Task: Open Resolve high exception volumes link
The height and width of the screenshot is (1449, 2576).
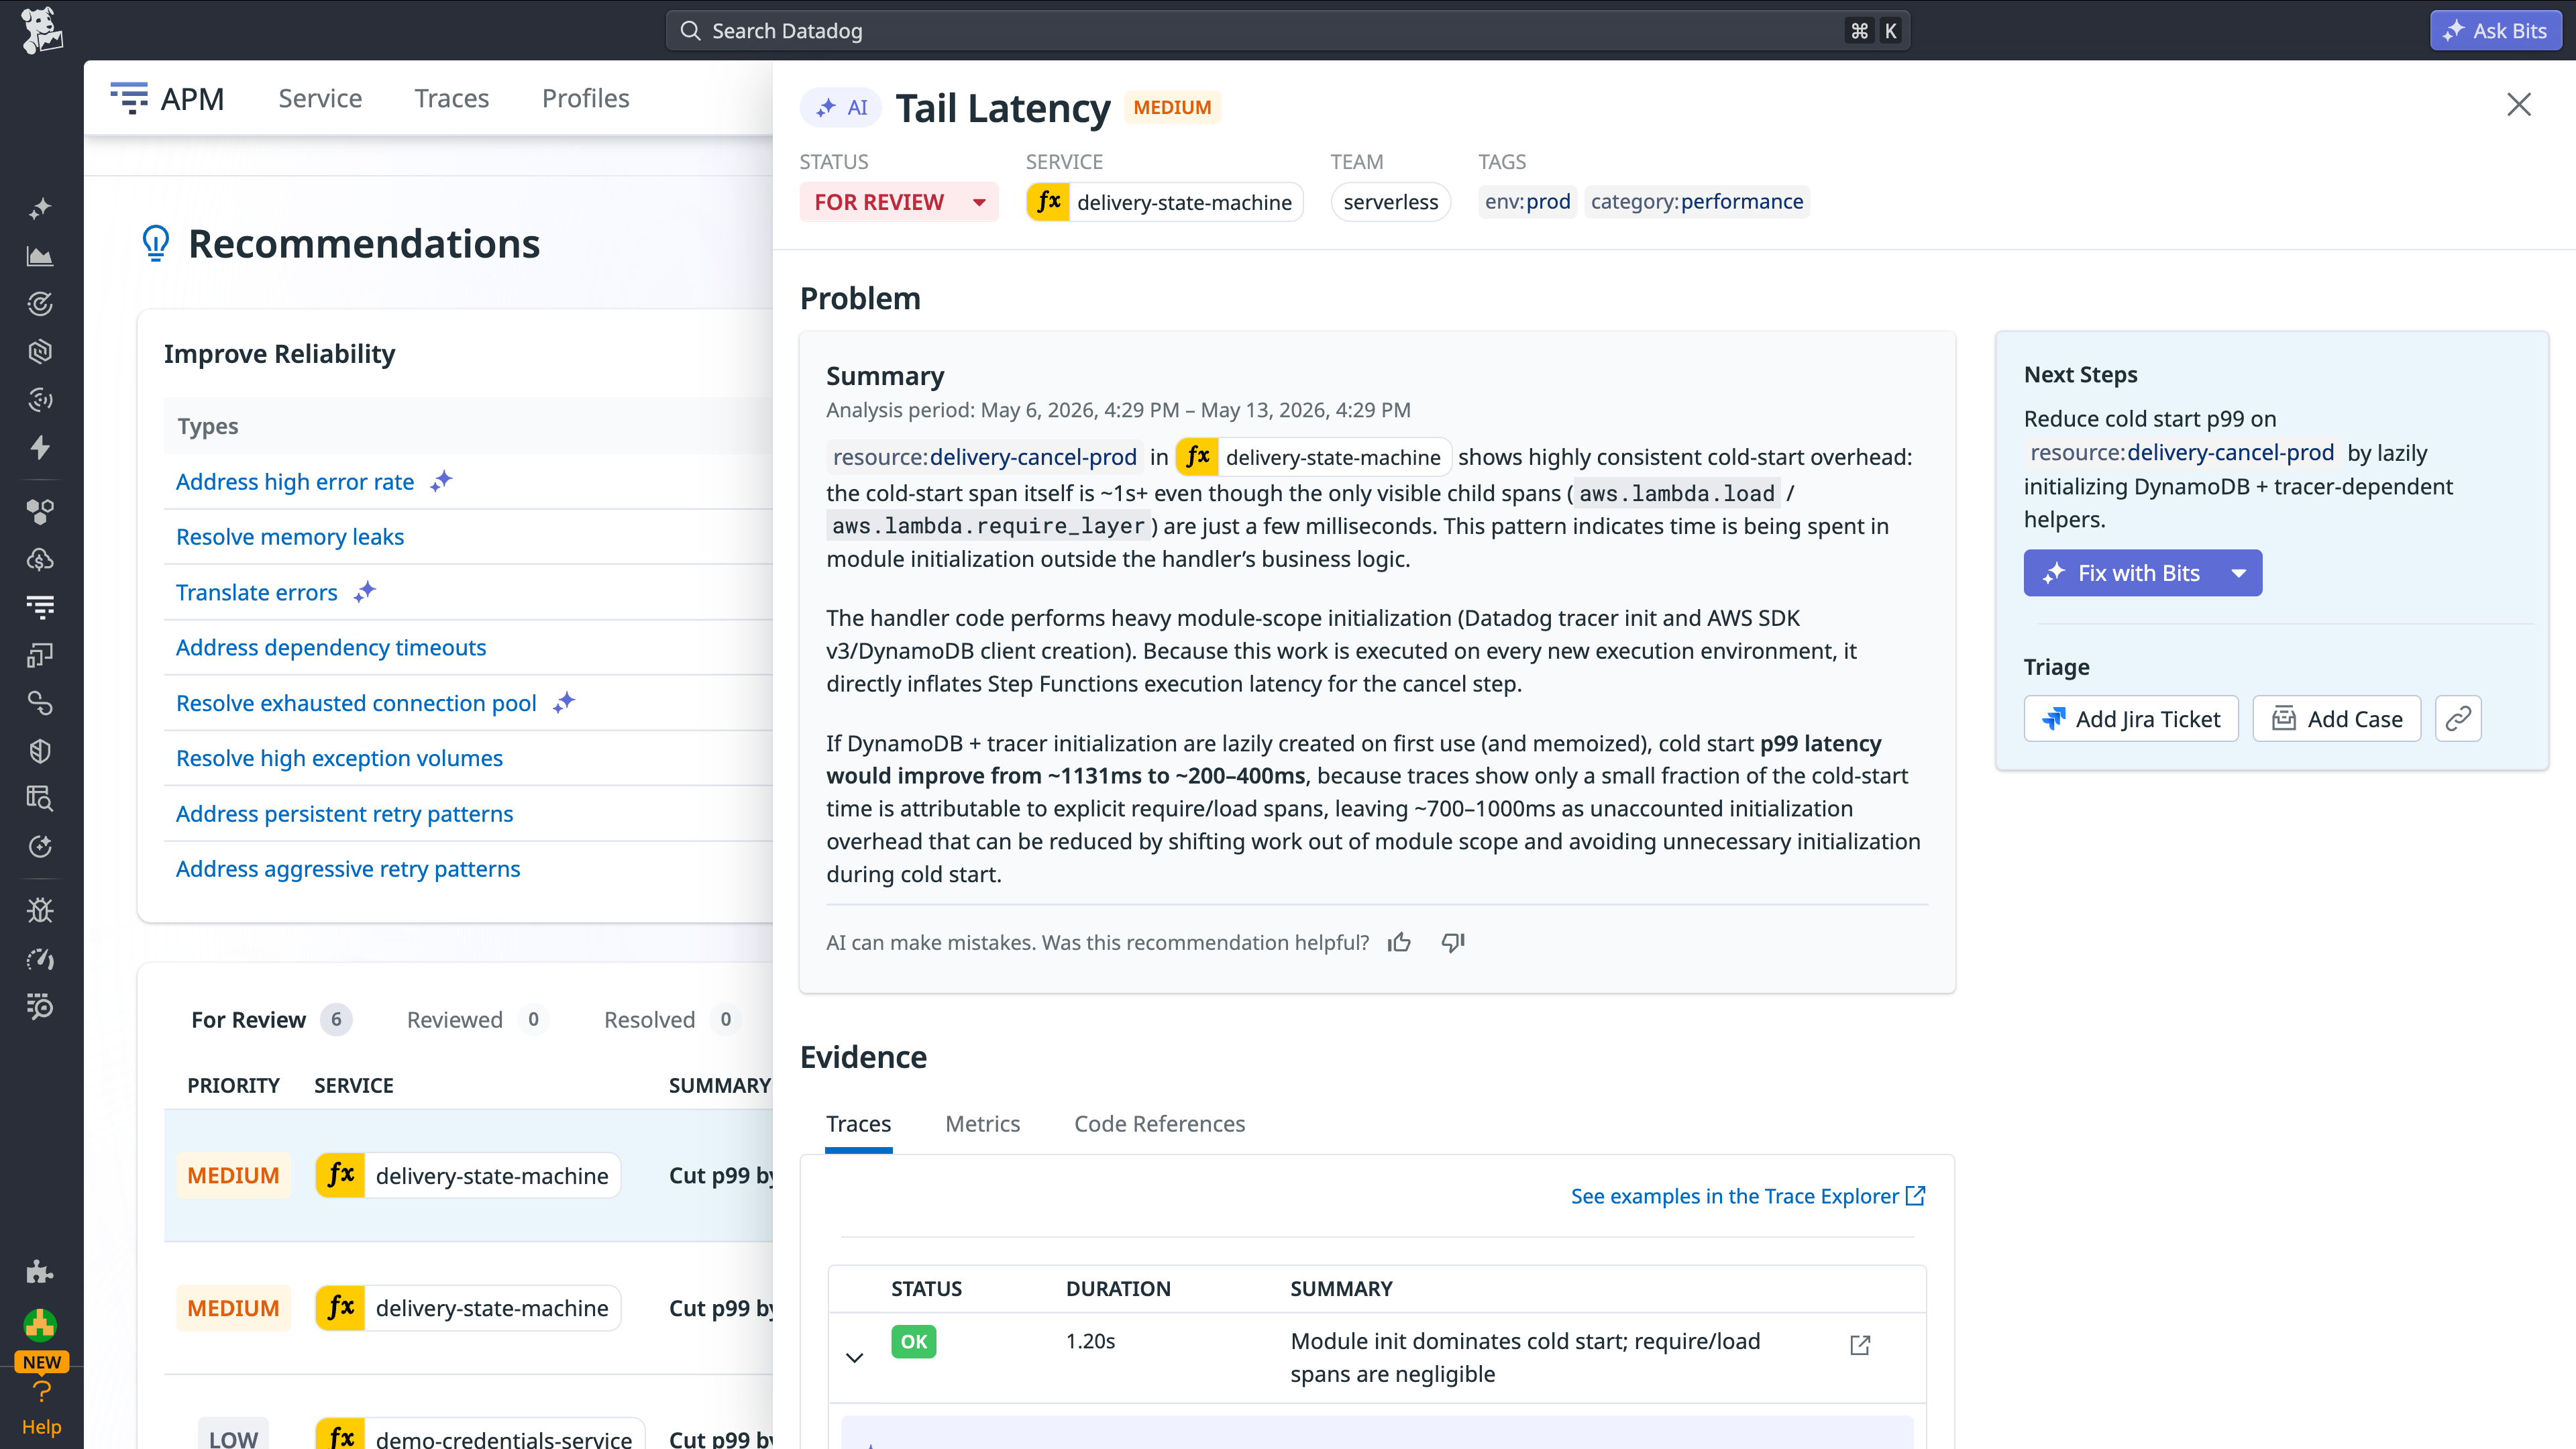Action: [339, 758]
